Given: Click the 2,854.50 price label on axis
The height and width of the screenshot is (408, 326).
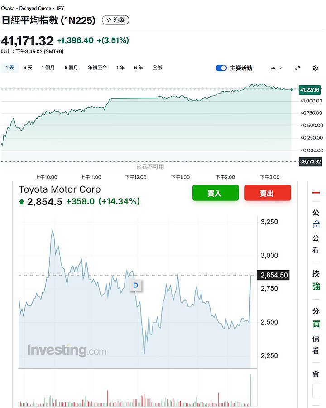Looking at the screenshot, I should (273, 275).
